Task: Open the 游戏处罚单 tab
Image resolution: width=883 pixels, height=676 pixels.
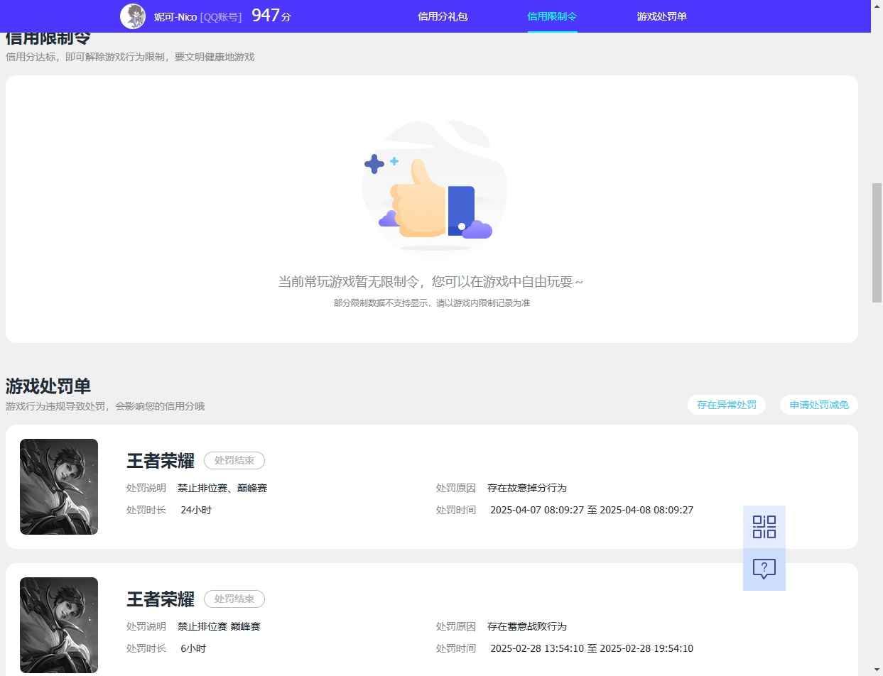Action: point(661,16)
